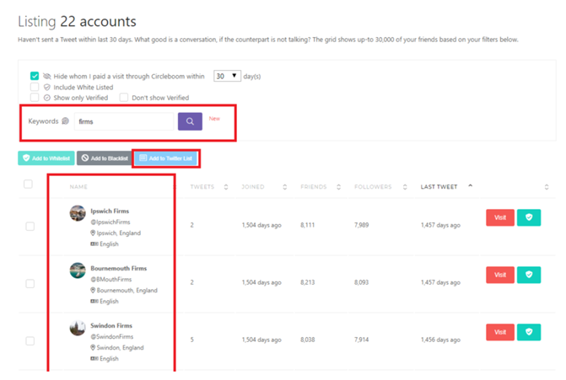Enable Don't show Verified checkbox
Viewport: 566px width, 380px height.
point(124,98)
